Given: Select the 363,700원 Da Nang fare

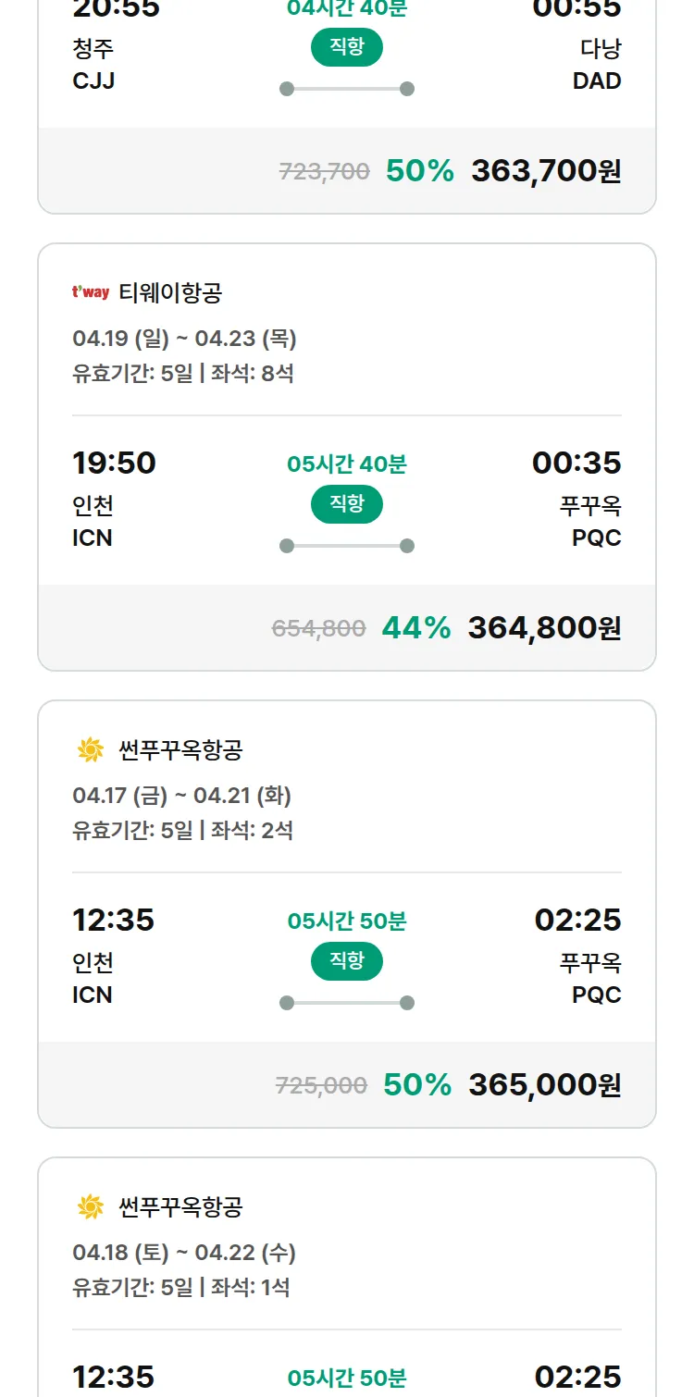Looking at the screenshot, I should 546,171.
